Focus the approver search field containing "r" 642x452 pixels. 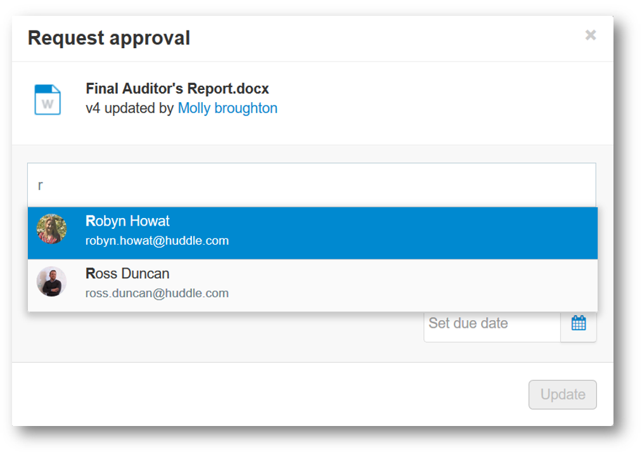tap(312, 185)
